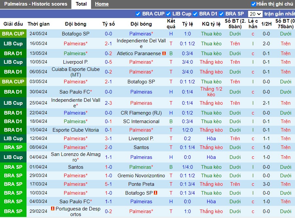Click the red card icon beside Atletico Paranaense
Image resolution: width=295 pixels, height=218 pixels.
[x=164, y=54]
